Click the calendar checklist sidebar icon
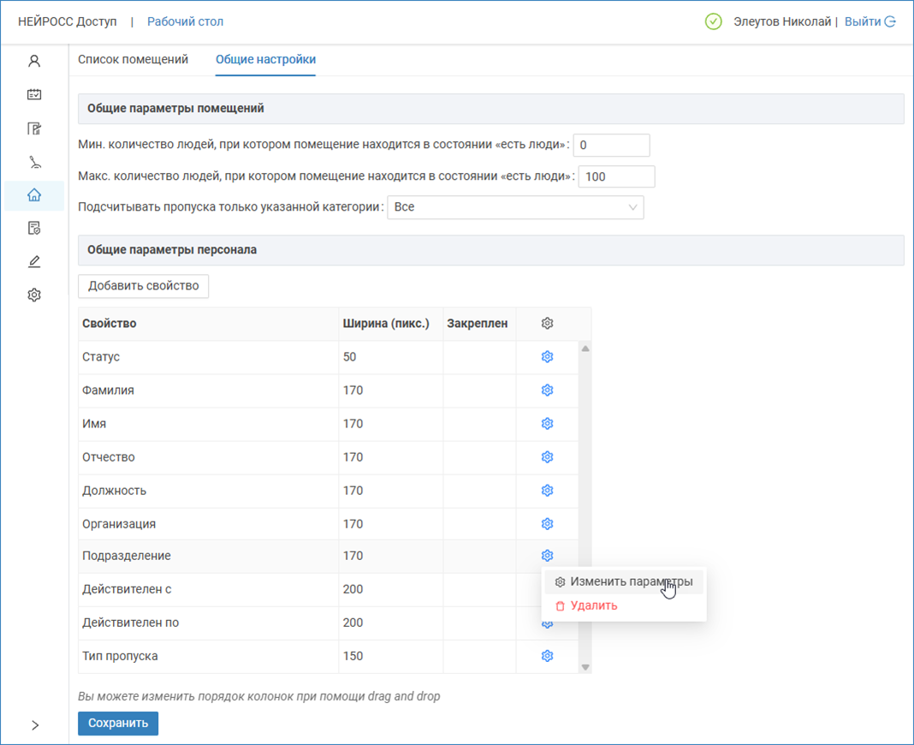The height and width of the screenshot is (745, 914). 34,95
